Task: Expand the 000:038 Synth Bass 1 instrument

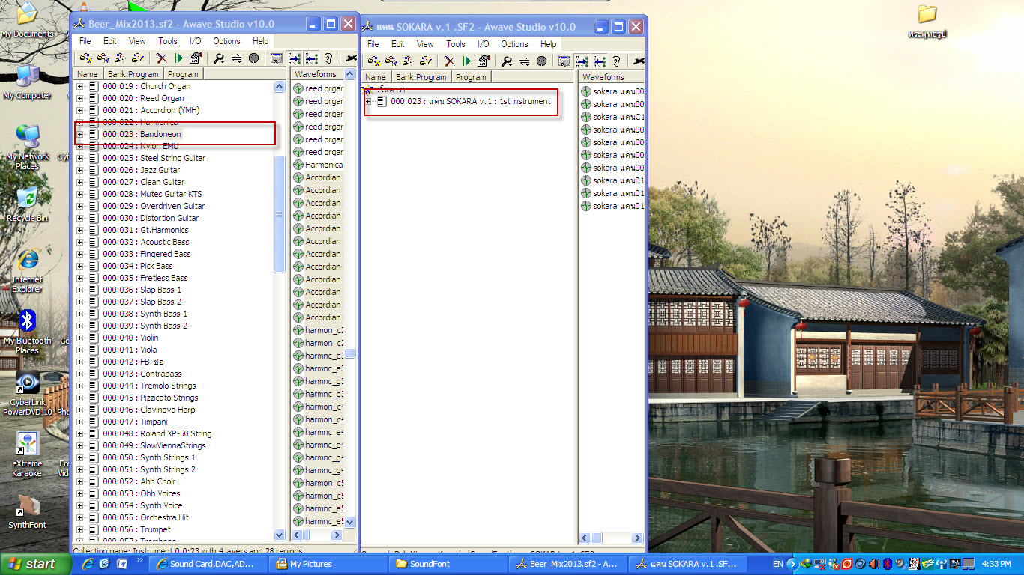Action: click(x=80, y=314)
